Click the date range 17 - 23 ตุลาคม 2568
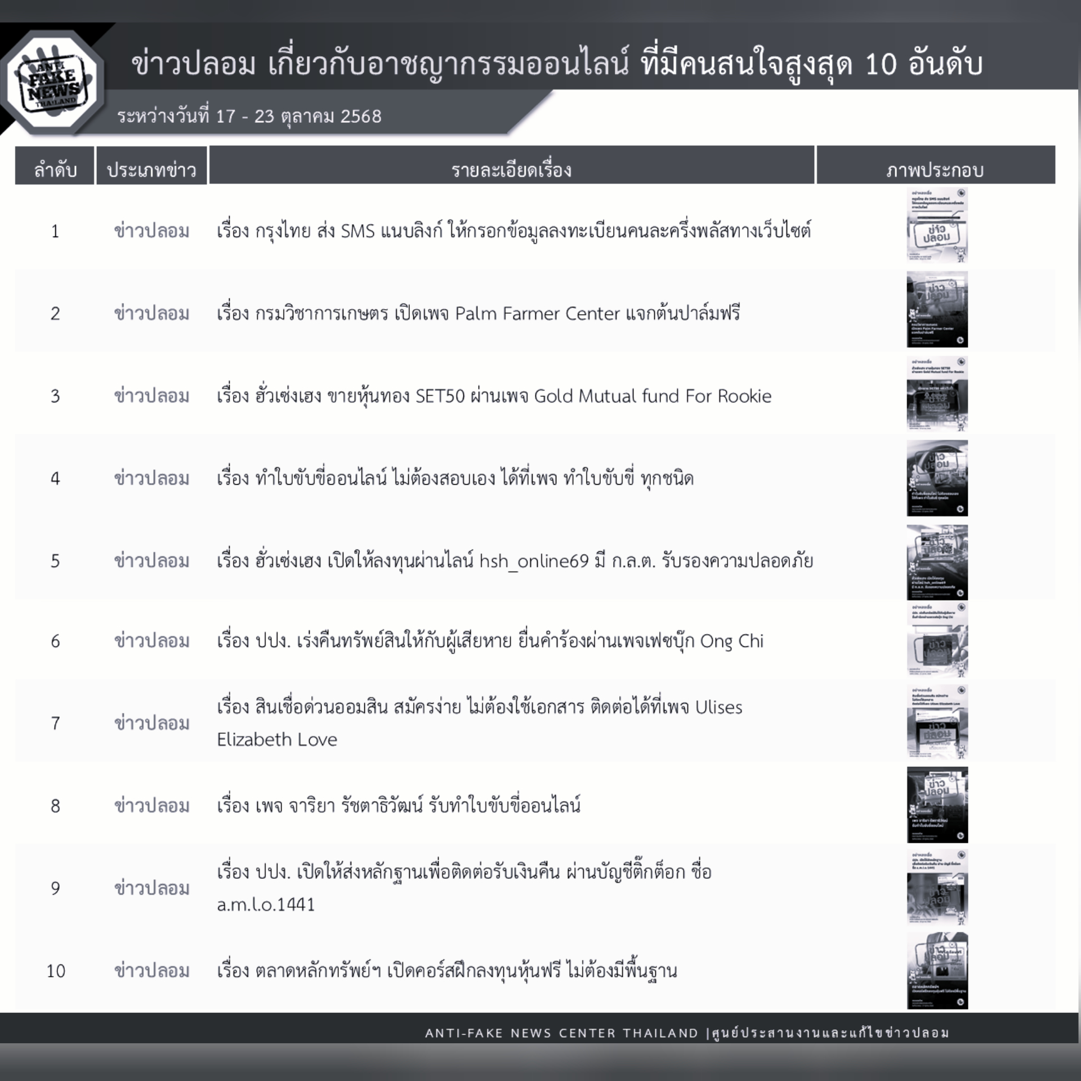The image size is (1081, 1081). [x=251, y=117]
